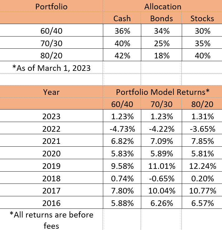Screen dimensions: 222x230
Task: Select the 7.85% return for 2021
Action: 202,141
